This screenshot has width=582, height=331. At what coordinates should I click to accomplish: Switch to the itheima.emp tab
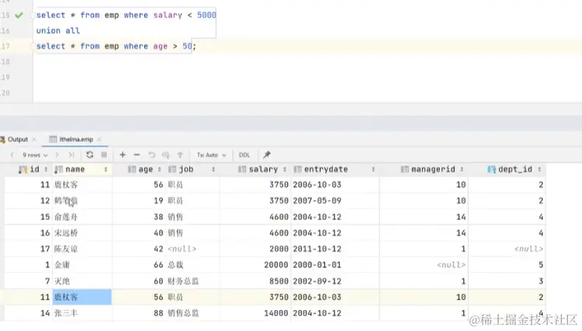click(x=76, y=140)
